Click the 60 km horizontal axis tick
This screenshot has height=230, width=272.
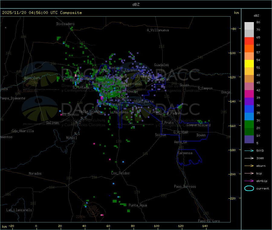pos(108,226)
